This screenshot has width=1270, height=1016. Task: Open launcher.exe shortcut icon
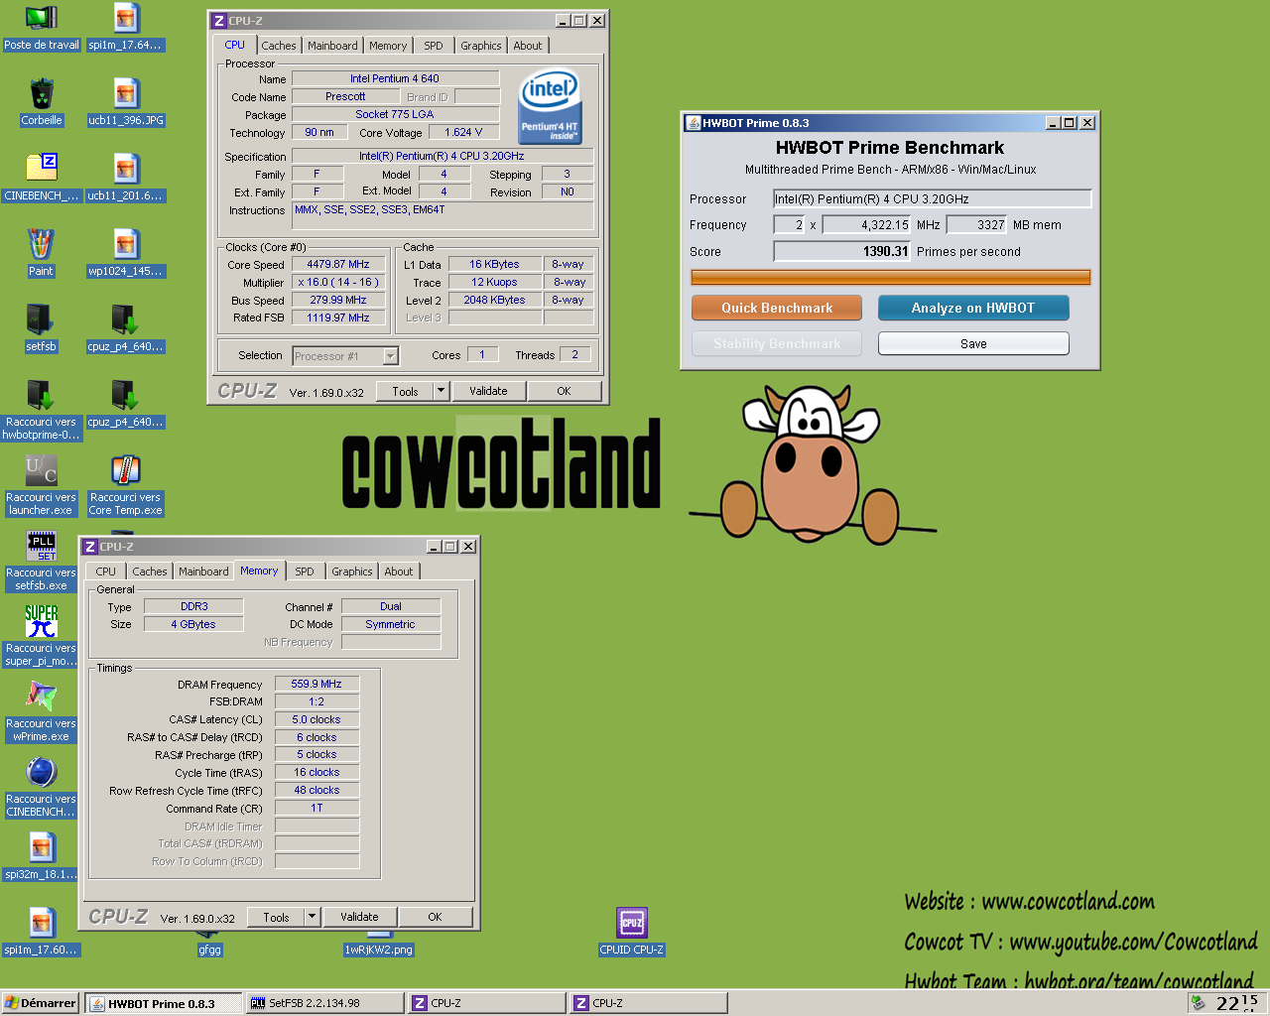(41, 485)
